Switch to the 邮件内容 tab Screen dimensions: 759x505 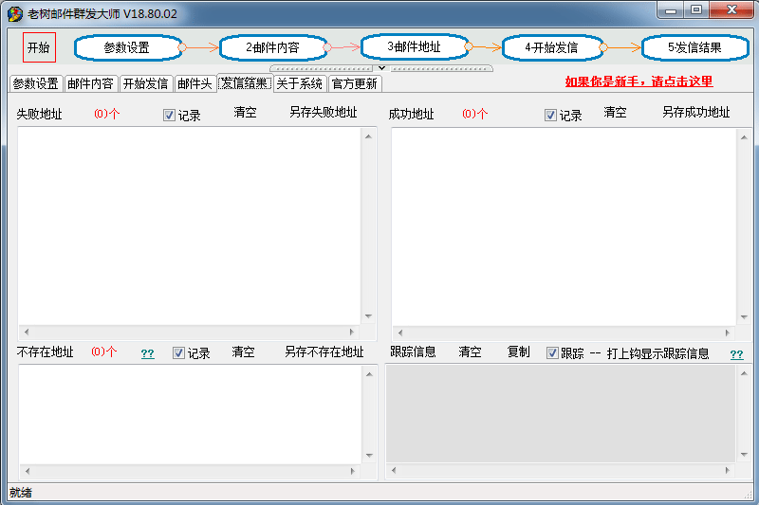point(90,83)
